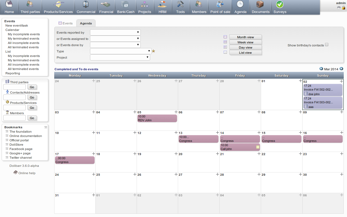The width and height of the screenshot is (347, 217).
Task: Open the Surveys module
Action: point(280,7)
